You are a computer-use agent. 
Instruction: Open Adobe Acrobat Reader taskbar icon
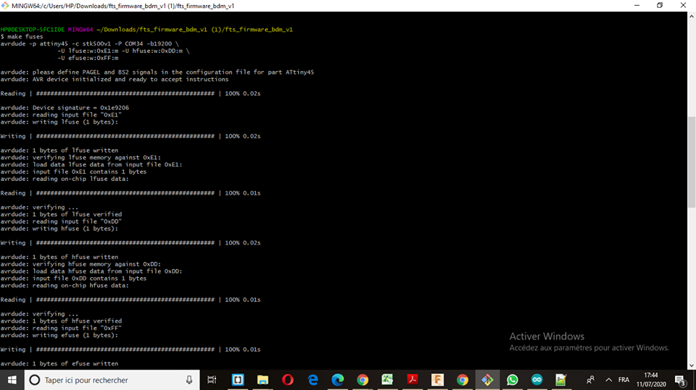(413, 380)
